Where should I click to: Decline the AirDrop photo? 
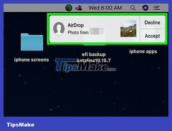click(x=152, y=23)
